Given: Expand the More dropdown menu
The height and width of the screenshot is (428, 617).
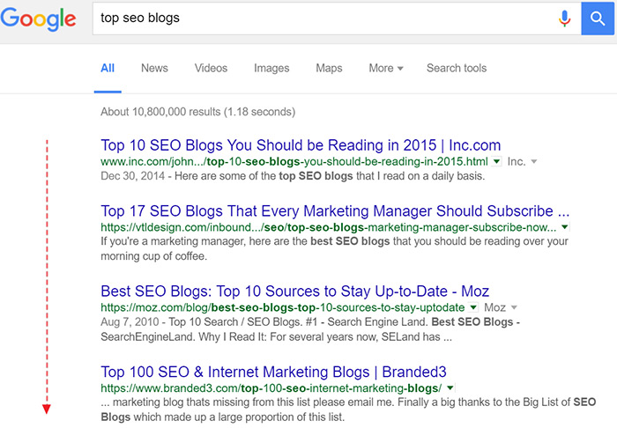Looking at the screenshot, I should [x=385, y=69].
